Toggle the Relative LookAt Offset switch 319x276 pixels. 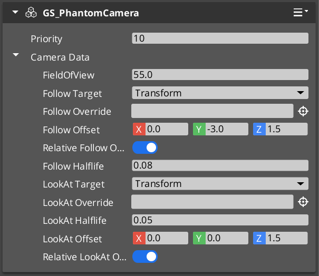pyautogui.click(x=145, y=257)
